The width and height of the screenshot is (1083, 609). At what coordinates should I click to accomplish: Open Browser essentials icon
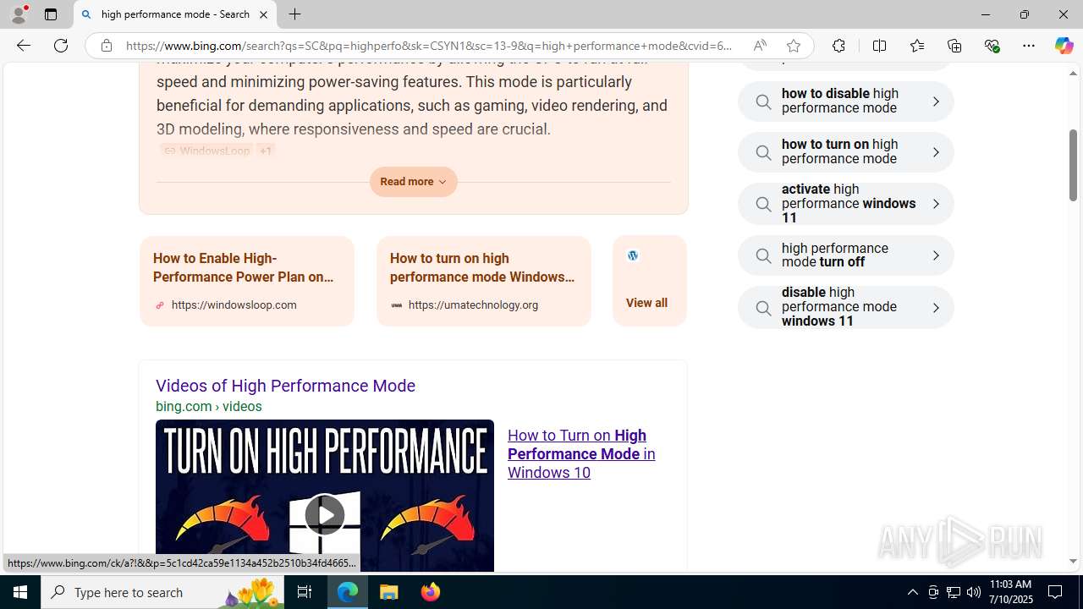(992, 46)
